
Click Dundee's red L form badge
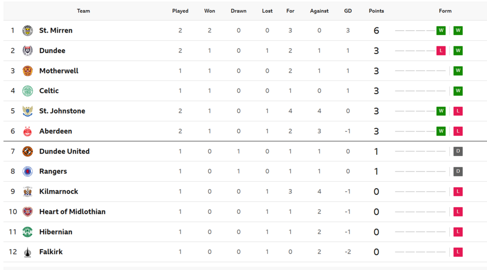(441, 51)
